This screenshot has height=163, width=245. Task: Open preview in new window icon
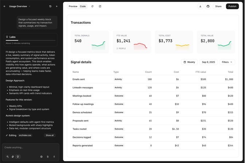point(100,7)
